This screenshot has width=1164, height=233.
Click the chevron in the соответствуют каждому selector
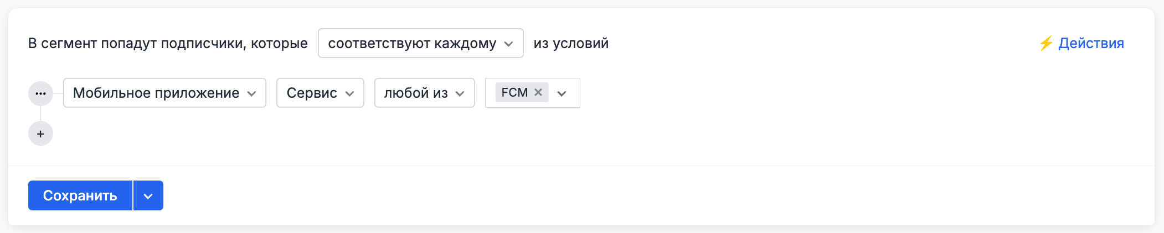click(508, 44)
